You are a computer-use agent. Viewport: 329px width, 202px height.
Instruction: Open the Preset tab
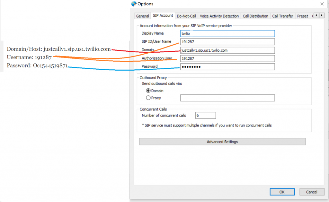pos(302,16)
